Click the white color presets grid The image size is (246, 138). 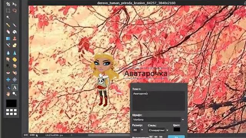(11, 112)
